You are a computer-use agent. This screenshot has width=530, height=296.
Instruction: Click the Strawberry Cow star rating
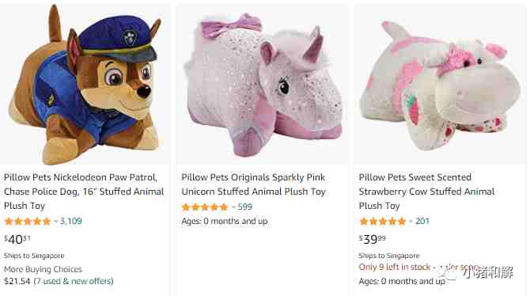tap(382, 222)
